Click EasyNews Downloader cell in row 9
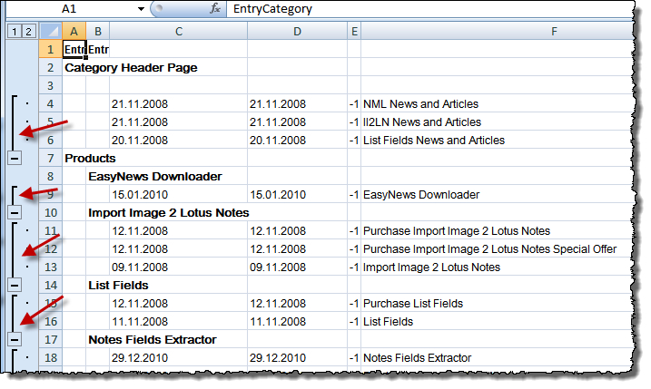 (x=421, y=194)
